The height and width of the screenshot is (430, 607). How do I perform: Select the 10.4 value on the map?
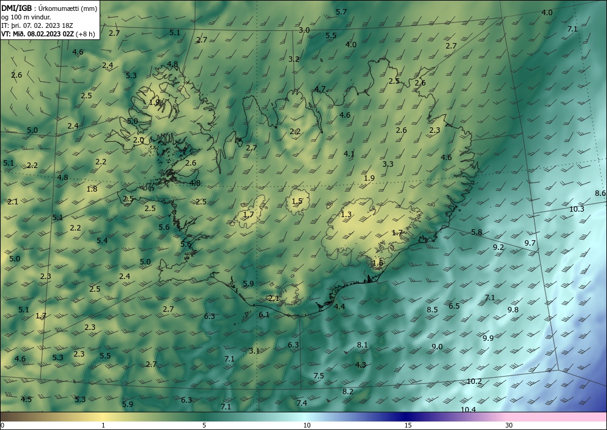468,409
